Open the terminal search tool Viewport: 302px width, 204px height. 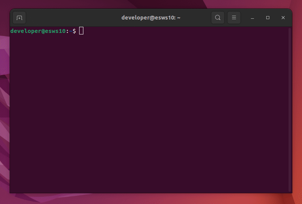click(x=217, y=18)
